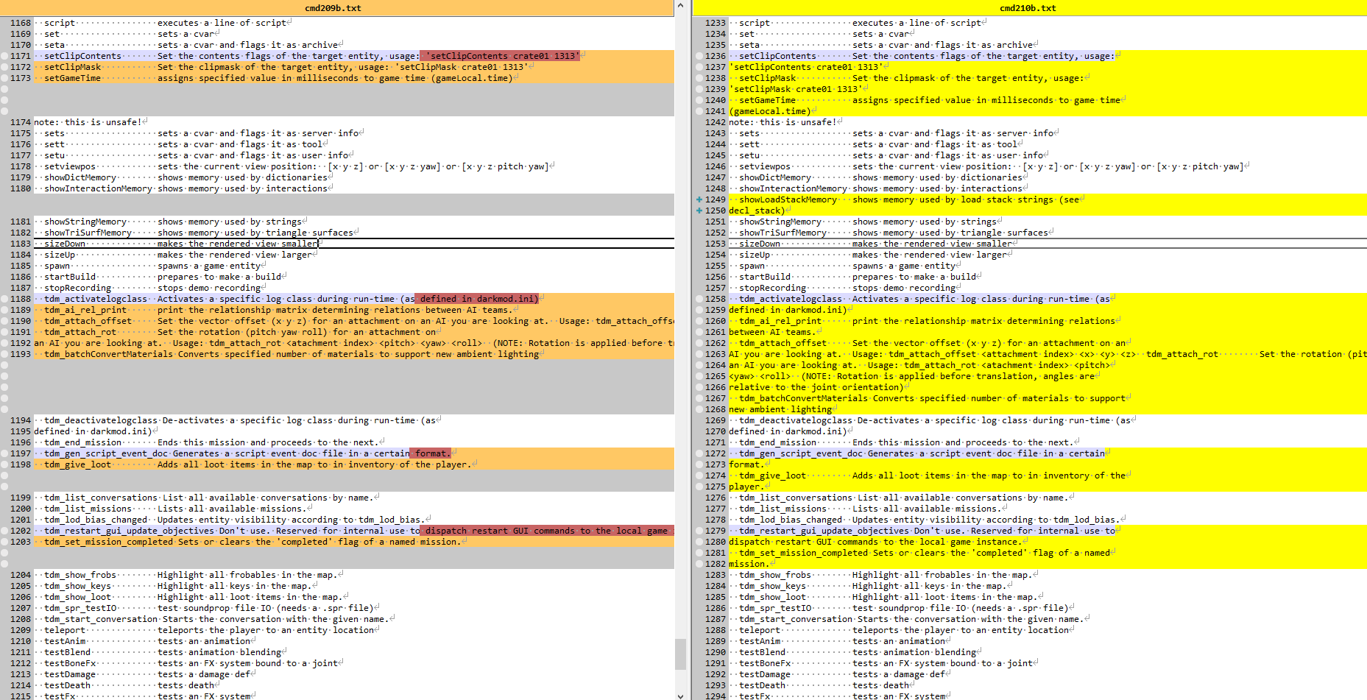Place cursor on the left 'note: this is unsafe!' line
Viewport: 1367px width, 700px height.
click(x=87, y=122)
